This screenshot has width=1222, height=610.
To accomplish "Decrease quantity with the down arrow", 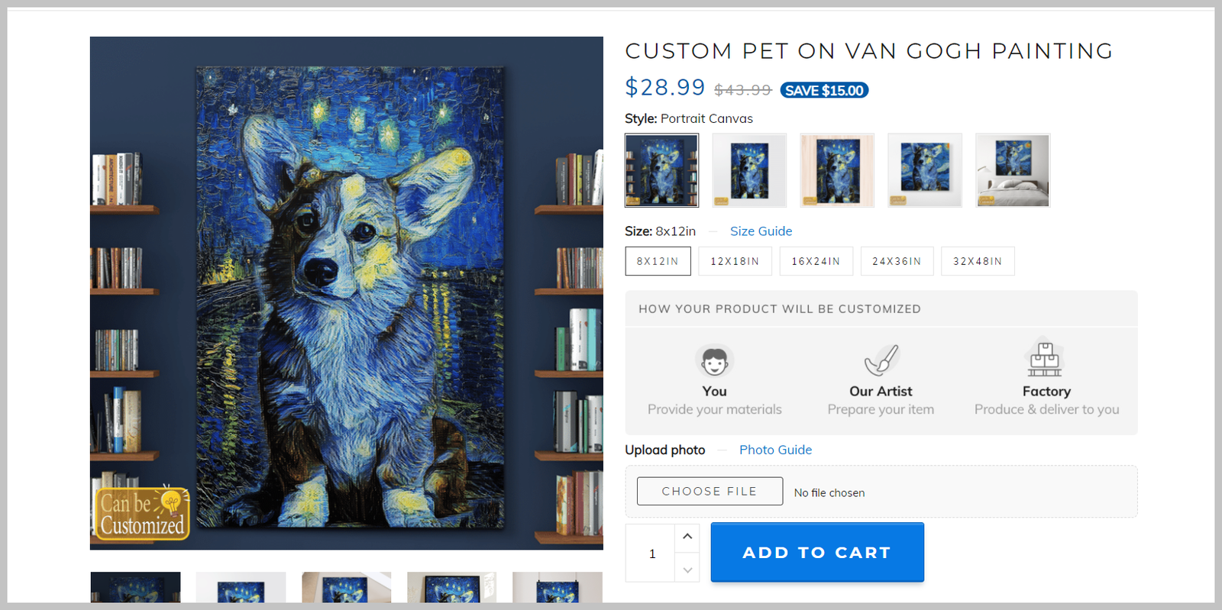I will pyautogui.click(x=687, y=570).
